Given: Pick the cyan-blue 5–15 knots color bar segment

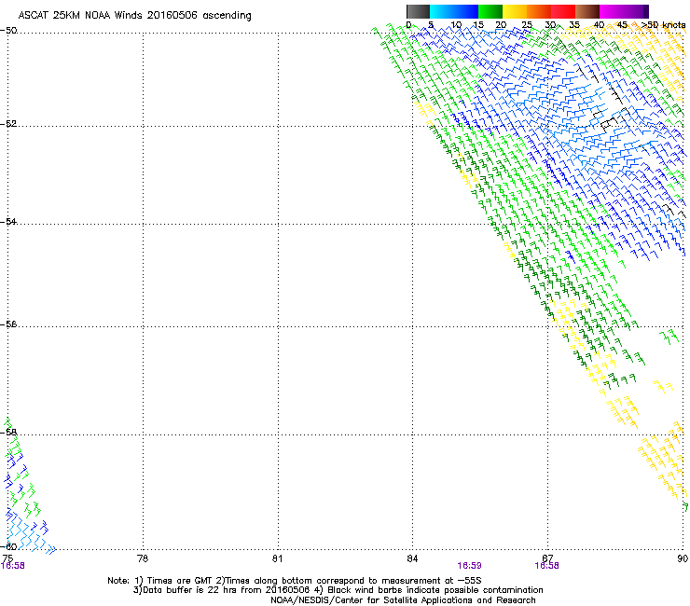Looking at the screenshot, I should pyautogui.click(x=454, y=11).
